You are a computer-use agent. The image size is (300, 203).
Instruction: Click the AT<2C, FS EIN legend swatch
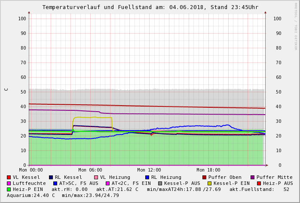pos(108,184)
